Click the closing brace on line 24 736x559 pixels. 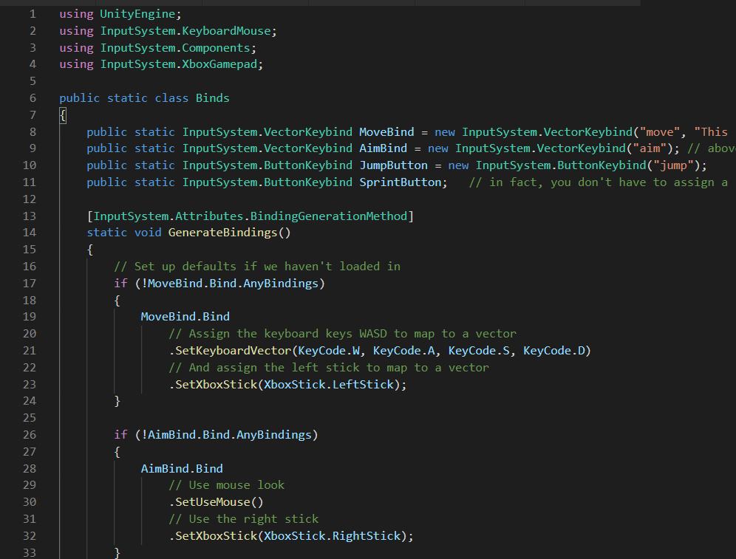[x=117, y=402]
